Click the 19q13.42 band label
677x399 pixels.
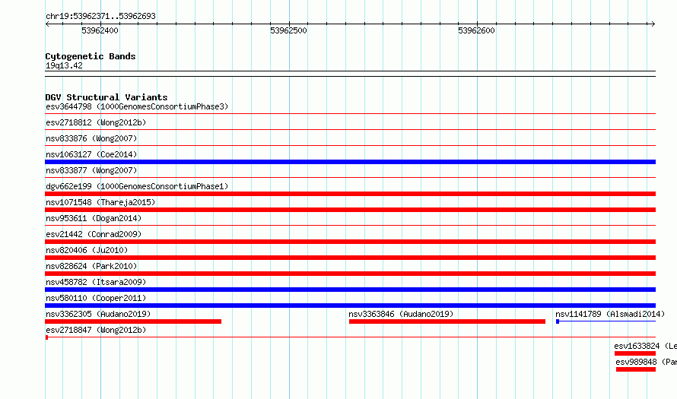(64, 65)
